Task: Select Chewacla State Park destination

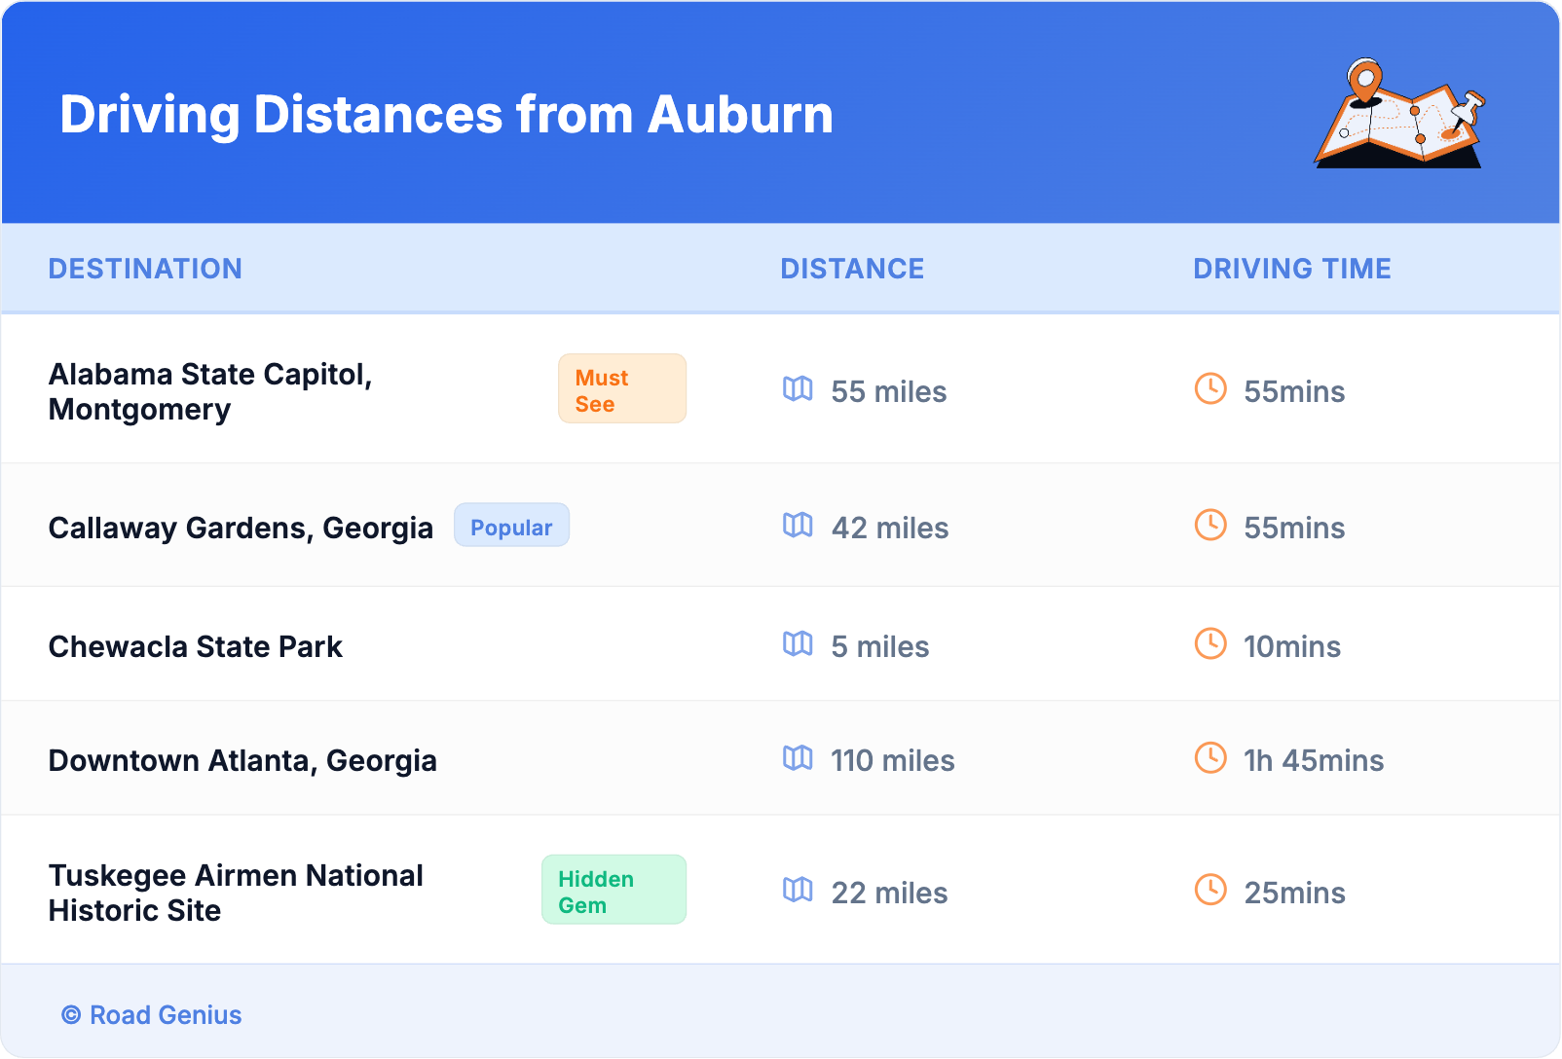Action: (x=196, y=647)
